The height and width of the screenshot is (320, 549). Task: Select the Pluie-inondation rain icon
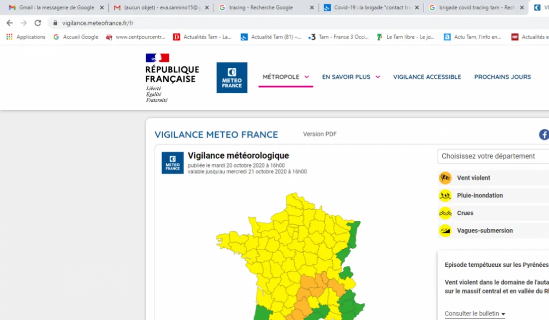tap(445, 195)
